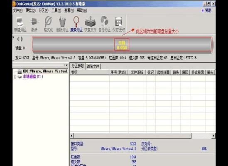228x166 pixels.
Task: Click the 恢复文件 (recover files) toolbar icon
Action: click(x=90, y=24)
